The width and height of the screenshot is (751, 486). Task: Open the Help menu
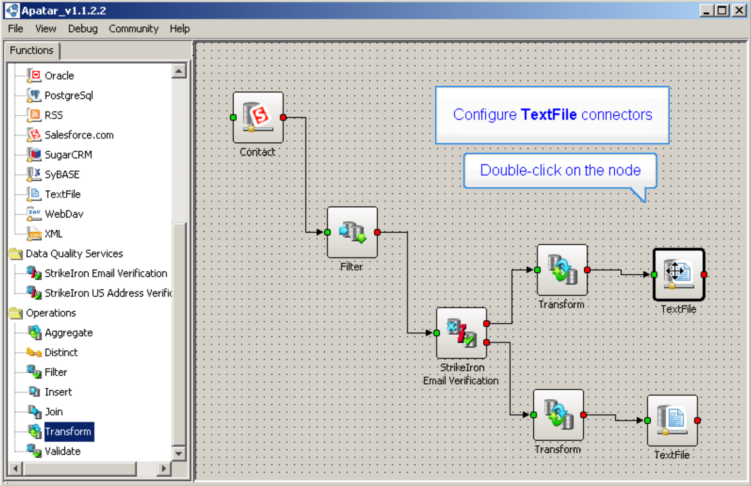[x=180, y=29]
